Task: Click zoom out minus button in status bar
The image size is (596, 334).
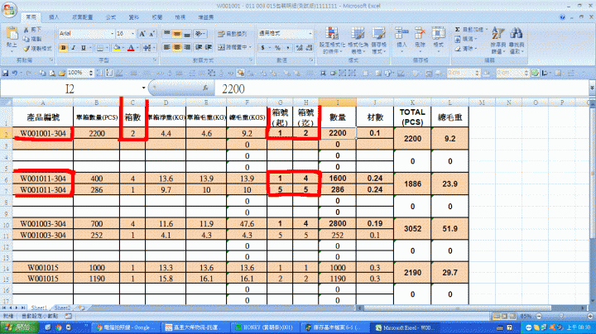Action: click(539, 316)
